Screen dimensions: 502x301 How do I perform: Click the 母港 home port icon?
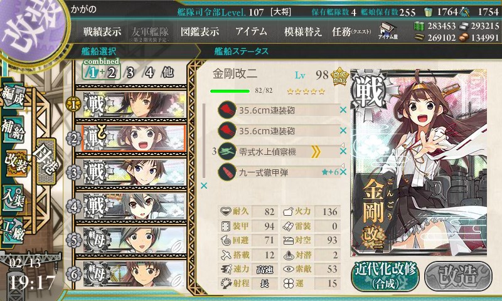tap(46, 162)
